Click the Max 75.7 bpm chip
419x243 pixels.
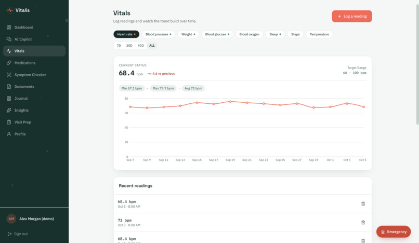(x=163, y=88)
